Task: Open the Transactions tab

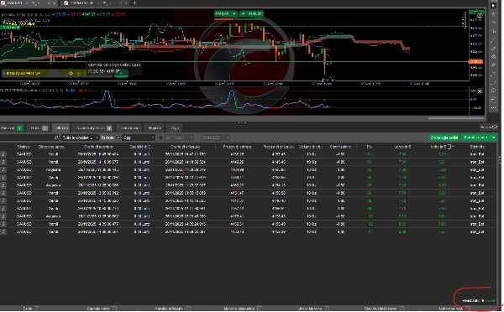Action: (x=129, y=128)
